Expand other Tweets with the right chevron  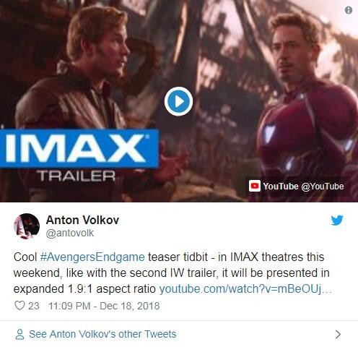click(x=338, y=334)
